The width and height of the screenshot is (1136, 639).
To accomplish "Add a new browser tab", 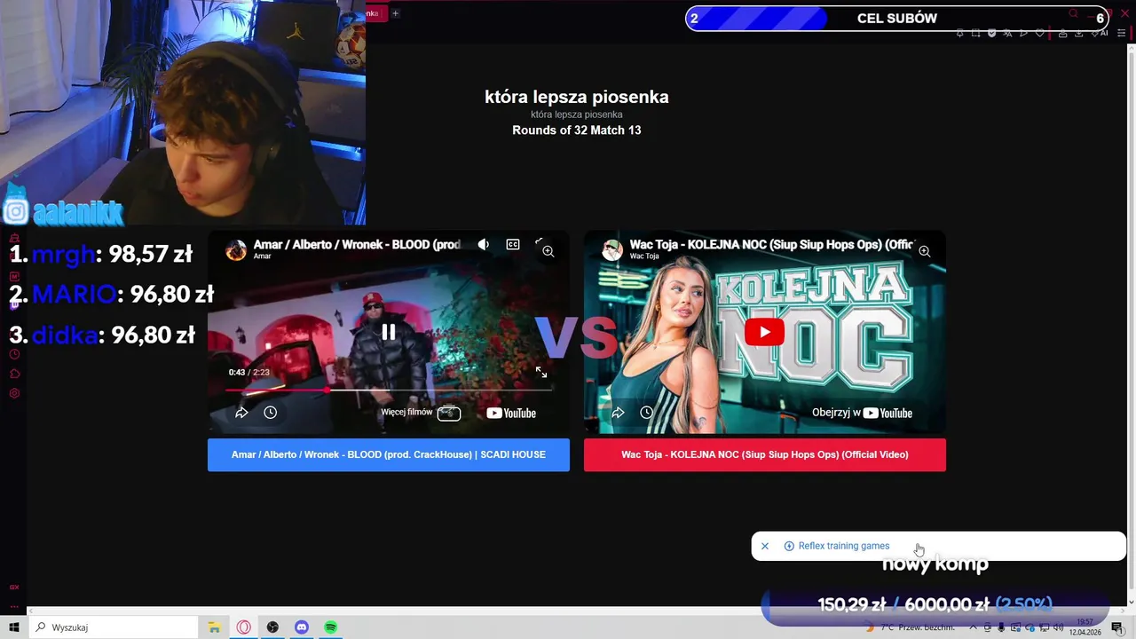I will (396, 13).
